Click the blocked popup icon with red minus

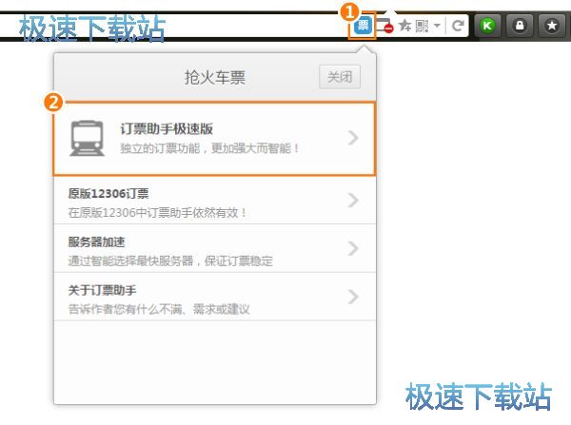384,26
